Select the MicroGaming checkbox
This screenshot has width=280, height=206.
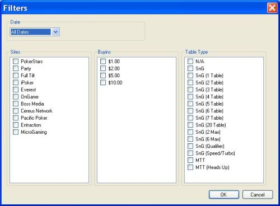pos(16,132)
